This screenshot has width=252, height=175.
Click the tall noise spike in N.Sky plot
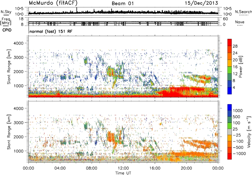point(77,10)
